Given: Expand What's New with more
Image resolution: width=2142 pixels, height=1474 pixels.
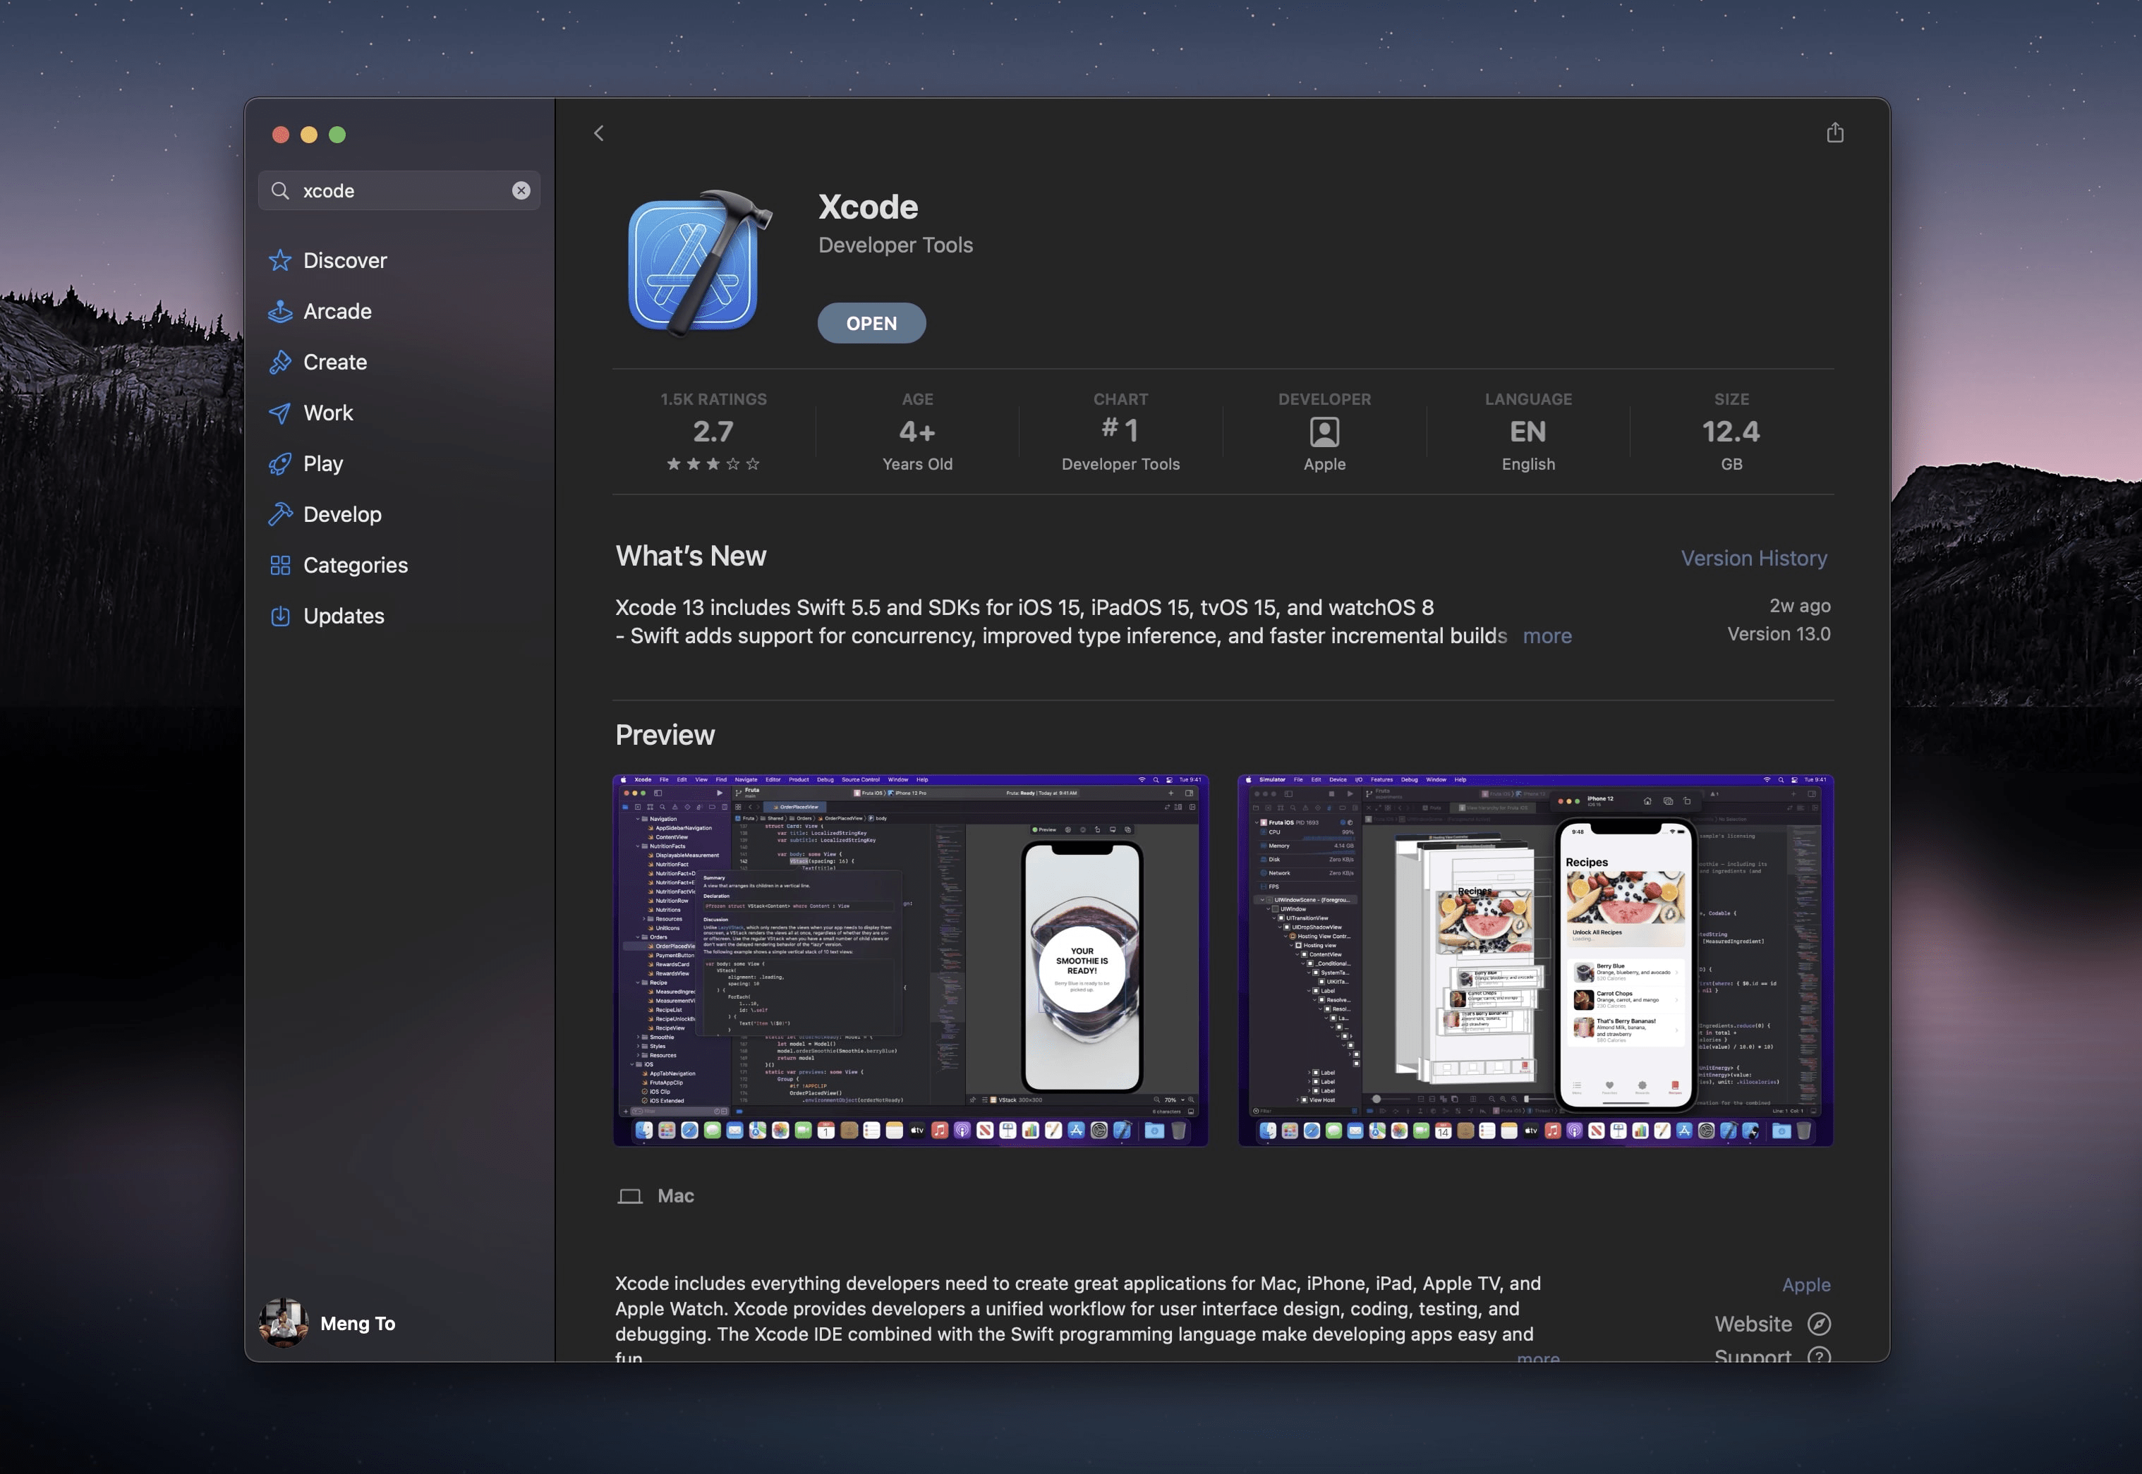Looking at the screenshot, I should tap(1547, 636).
